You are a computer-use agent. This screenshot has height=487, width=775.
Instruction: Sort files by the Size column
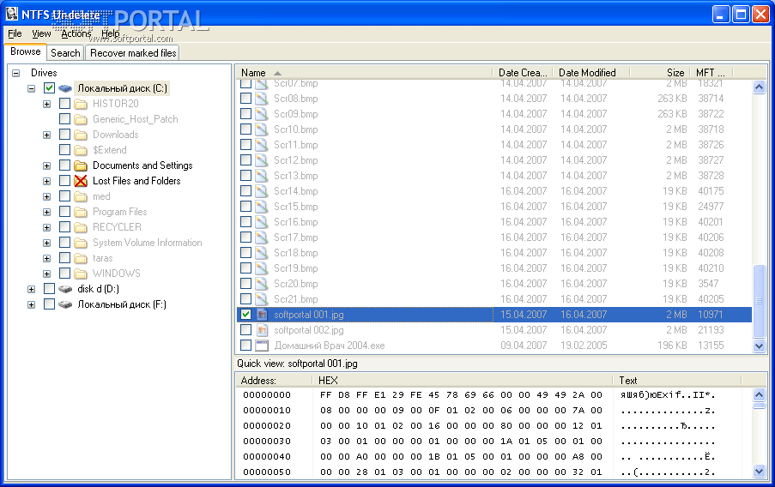point(660,73)
